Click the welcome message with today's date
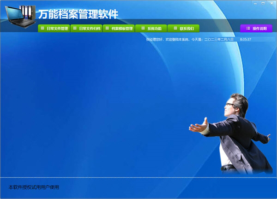 (190, 39)
